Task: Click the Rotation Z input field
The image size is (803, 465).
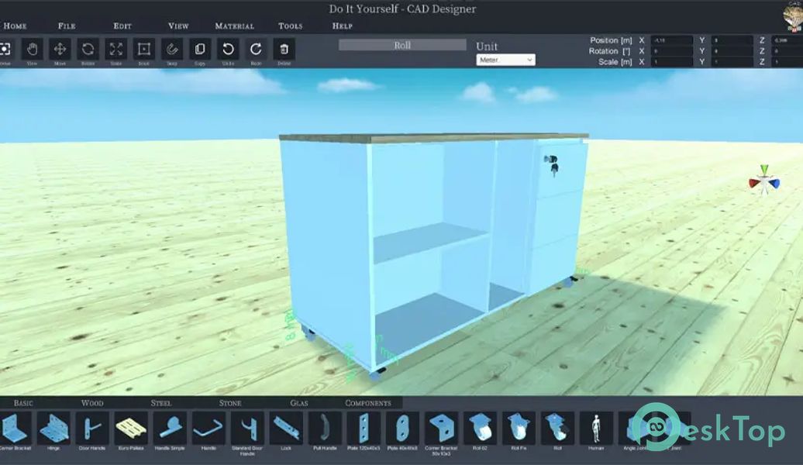Action: (x=787, y=51)
